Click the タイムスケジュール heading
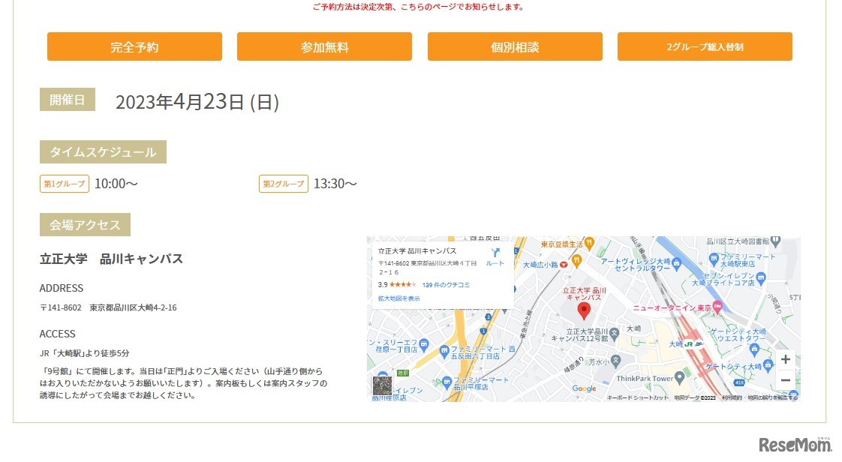 click(x=103, y=151)
